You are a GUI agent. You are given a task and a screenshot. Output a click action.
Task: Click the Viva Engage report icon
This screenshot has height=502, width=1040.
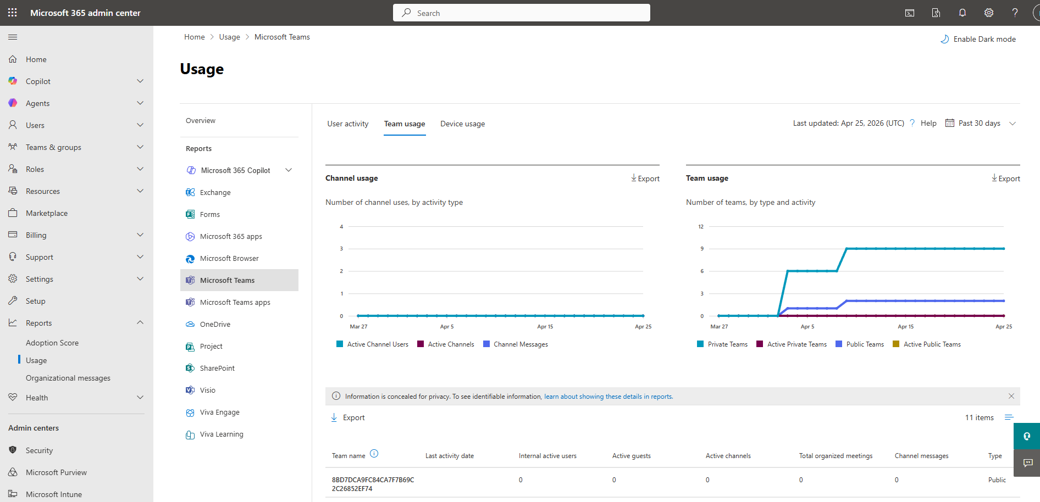(x=190, y=412)
